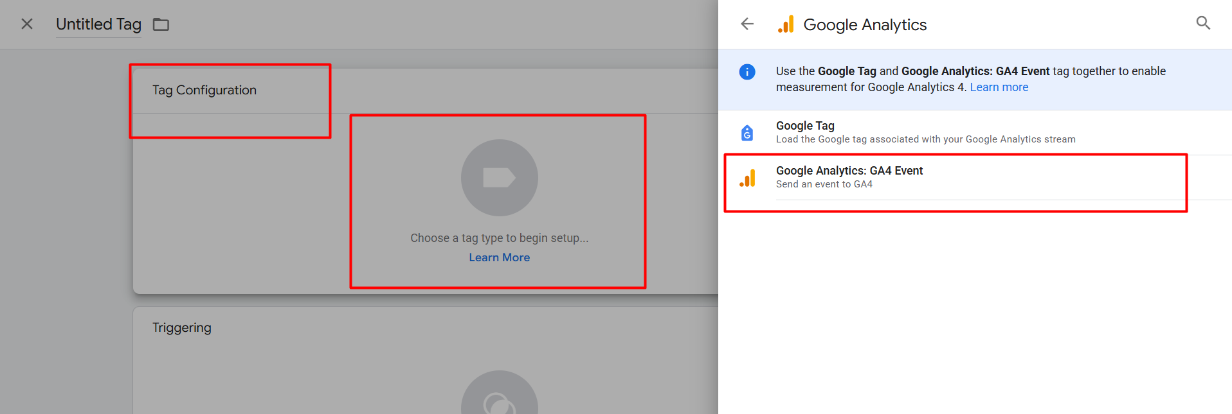Click the Google Analytics logo in header
The image size is (1232, 414).
pos(786,24)
